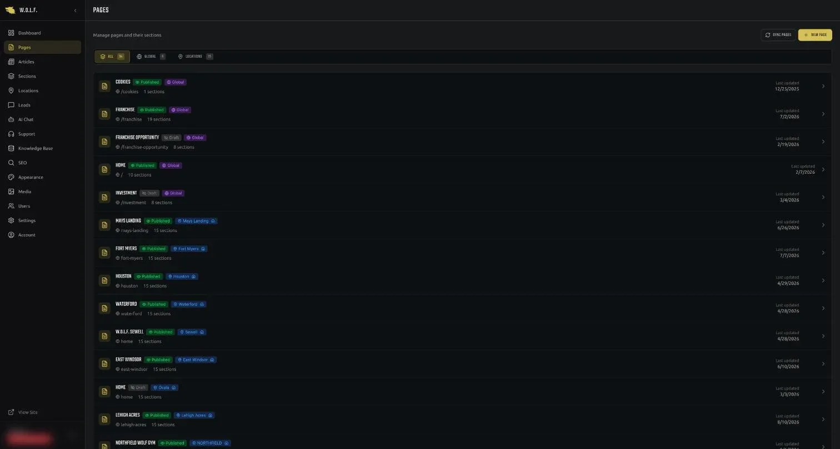Open the Investment page row chevron
The image size is (840, 449).
(x=823, y=197)
